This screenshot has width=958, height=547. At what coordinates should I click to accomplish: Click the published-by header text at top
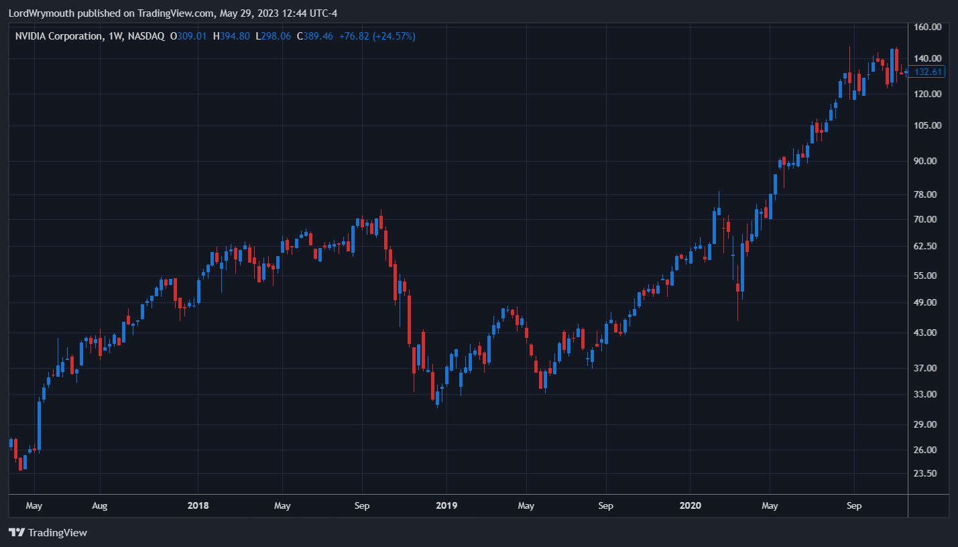click(172, 12)
